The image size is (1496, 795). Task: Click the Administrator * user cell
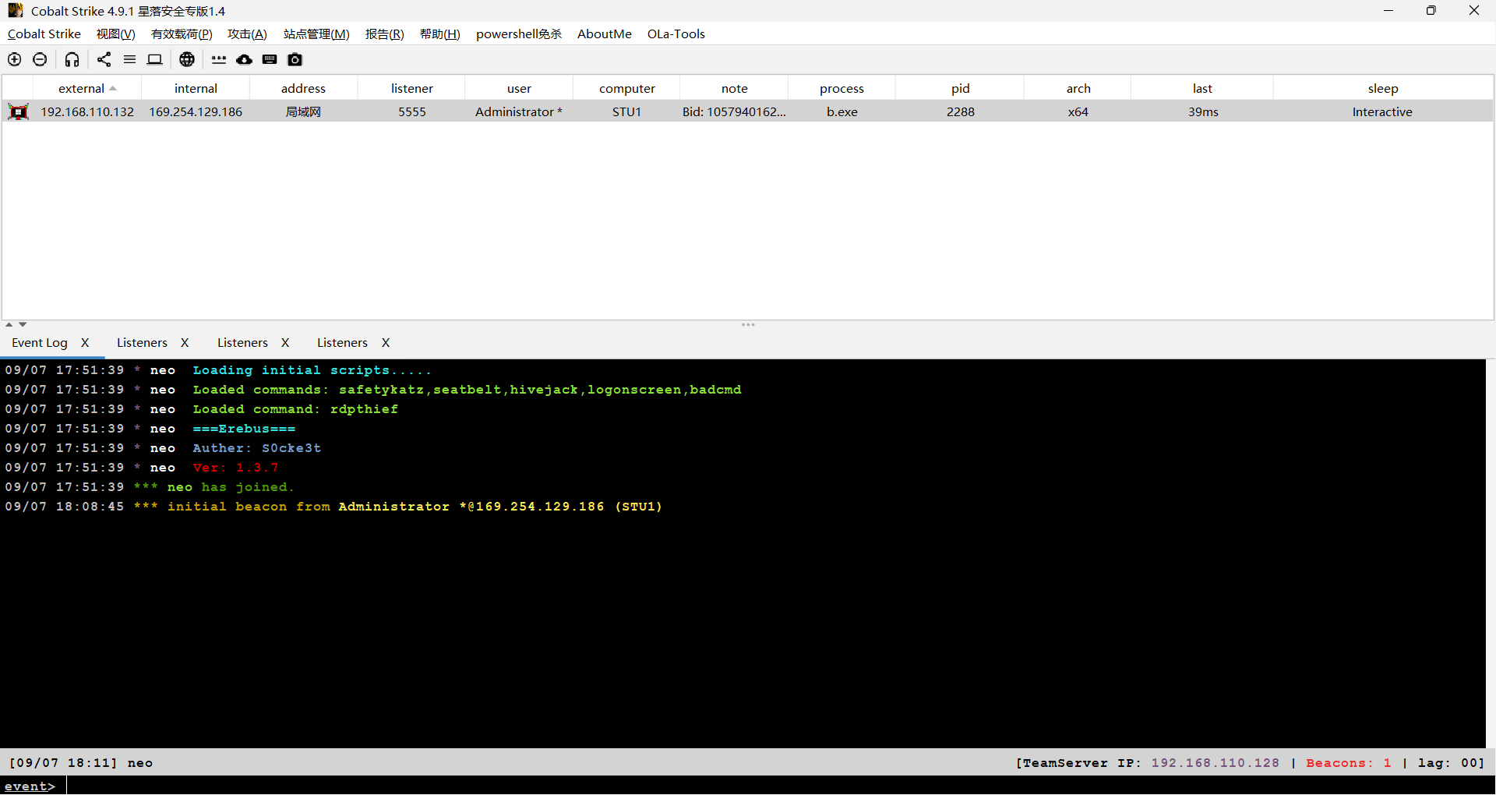pyautogui.click(x=519, y=111)
